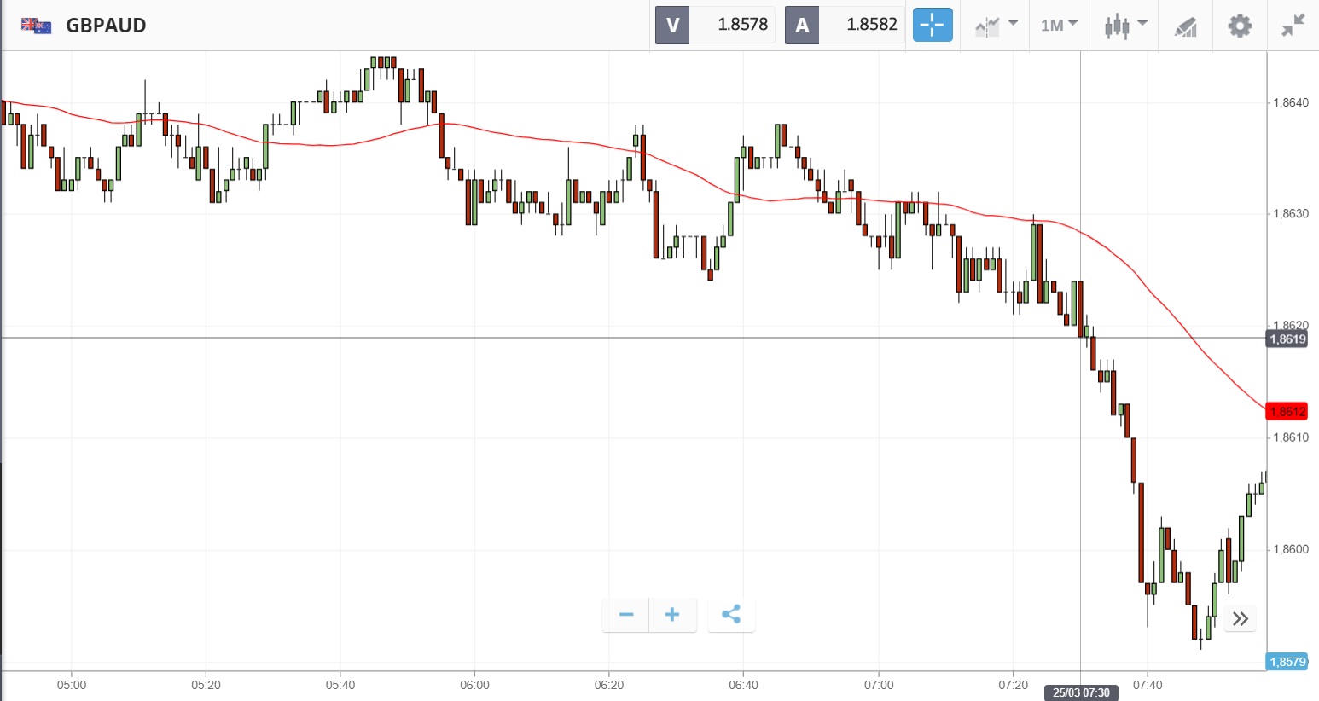Toggle the crosshair cursor mode

(x=932, y=25)
